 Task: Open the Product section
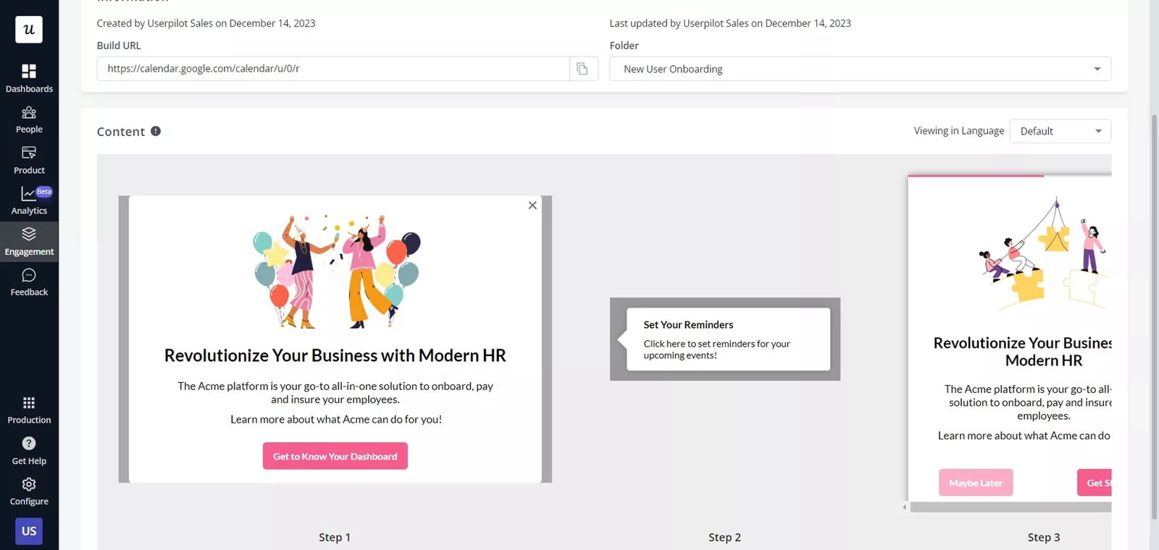(x=29, y=160)
